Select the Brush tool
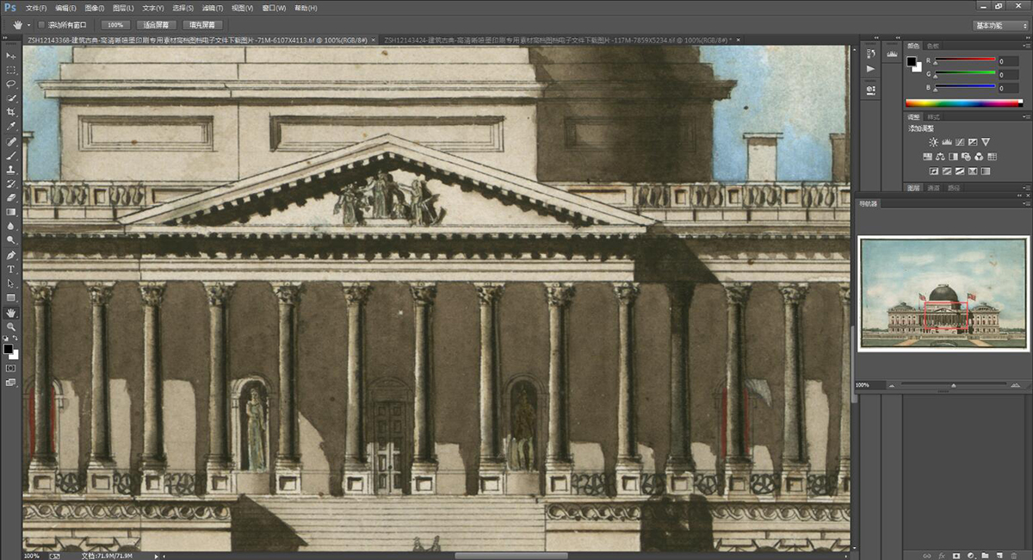Image resolution: width=1033 pixels, height=560 pixels. point(11,156)
